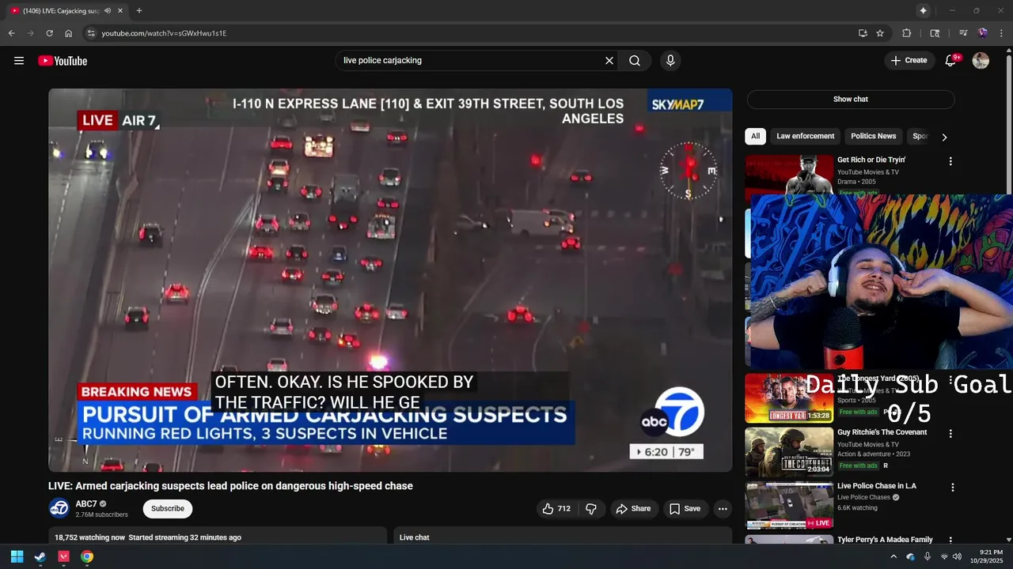
Task: Share the live video
Action: click(x=633, y=509)
